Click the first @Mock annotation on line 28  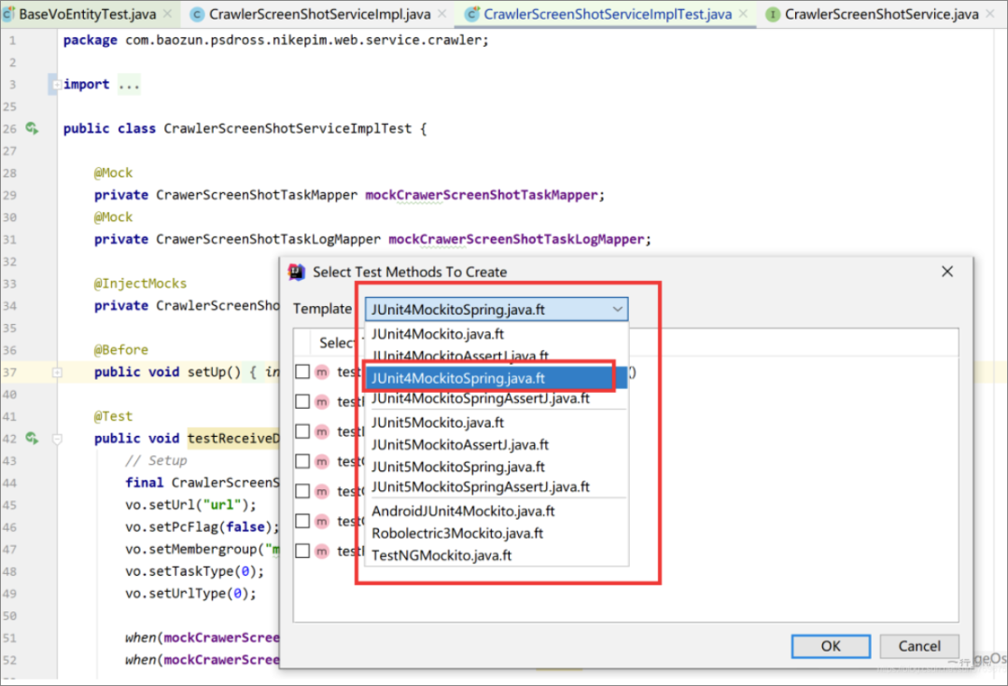(113, 173)
